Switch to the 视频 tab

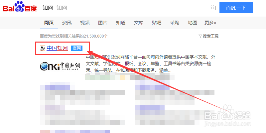coord(85,23)
